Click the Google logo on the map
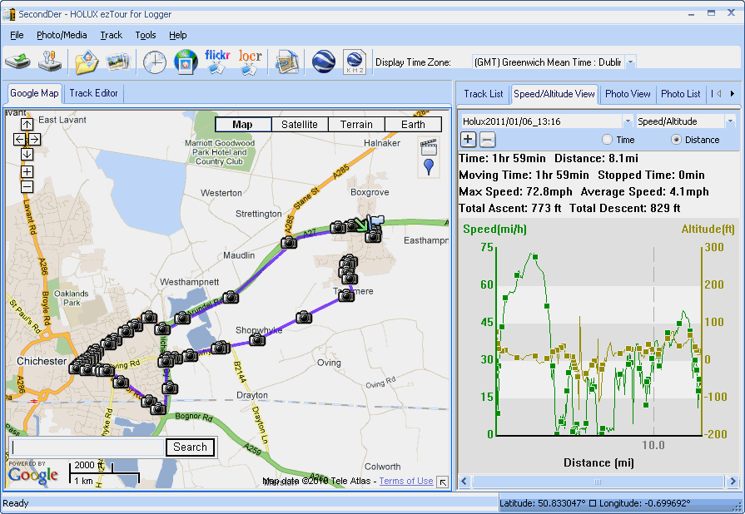 (32, 475)
